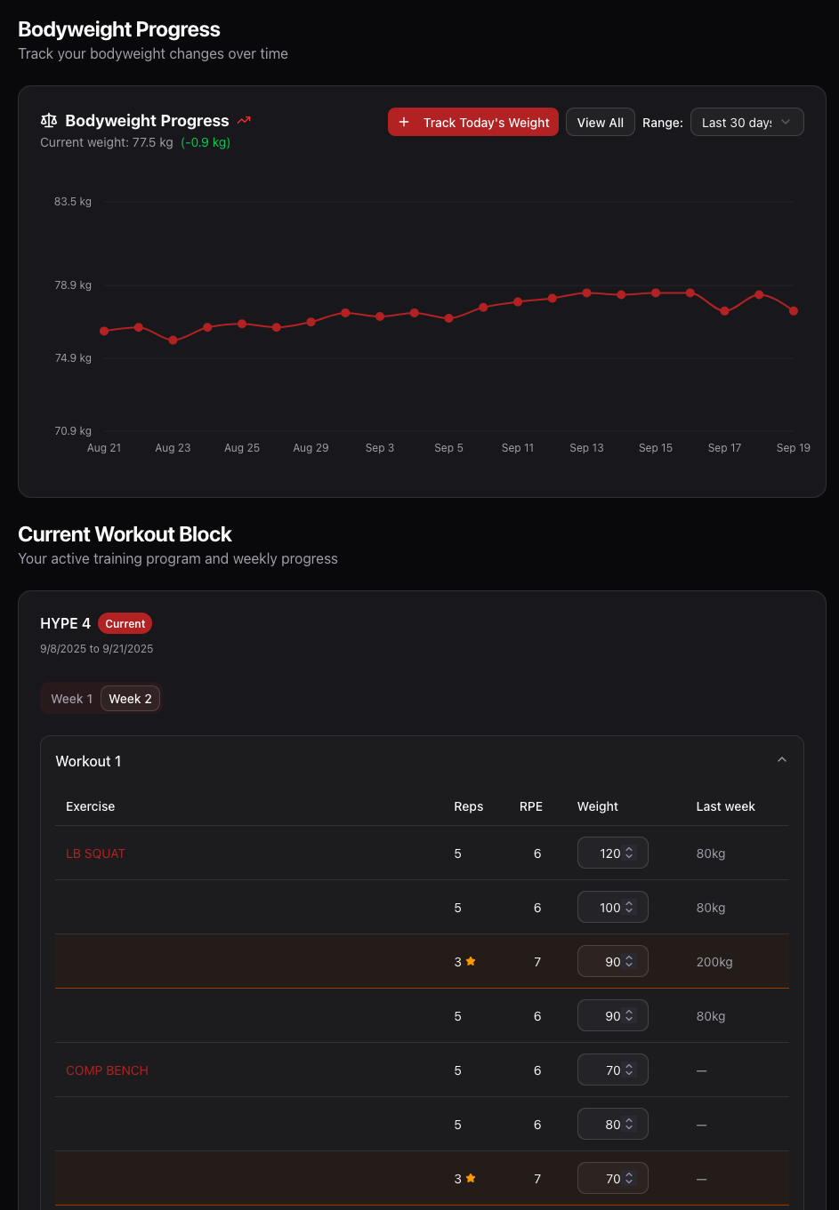Click the star icon on the 90kg squat row
Image resolution: width=839 pixels, height=1210 pixels.
coord(472,961)
